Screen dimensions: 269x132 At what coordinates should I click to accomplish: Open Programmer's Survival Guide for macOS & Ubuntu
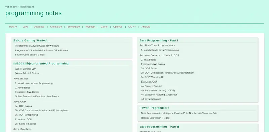(x=41, y=51)
